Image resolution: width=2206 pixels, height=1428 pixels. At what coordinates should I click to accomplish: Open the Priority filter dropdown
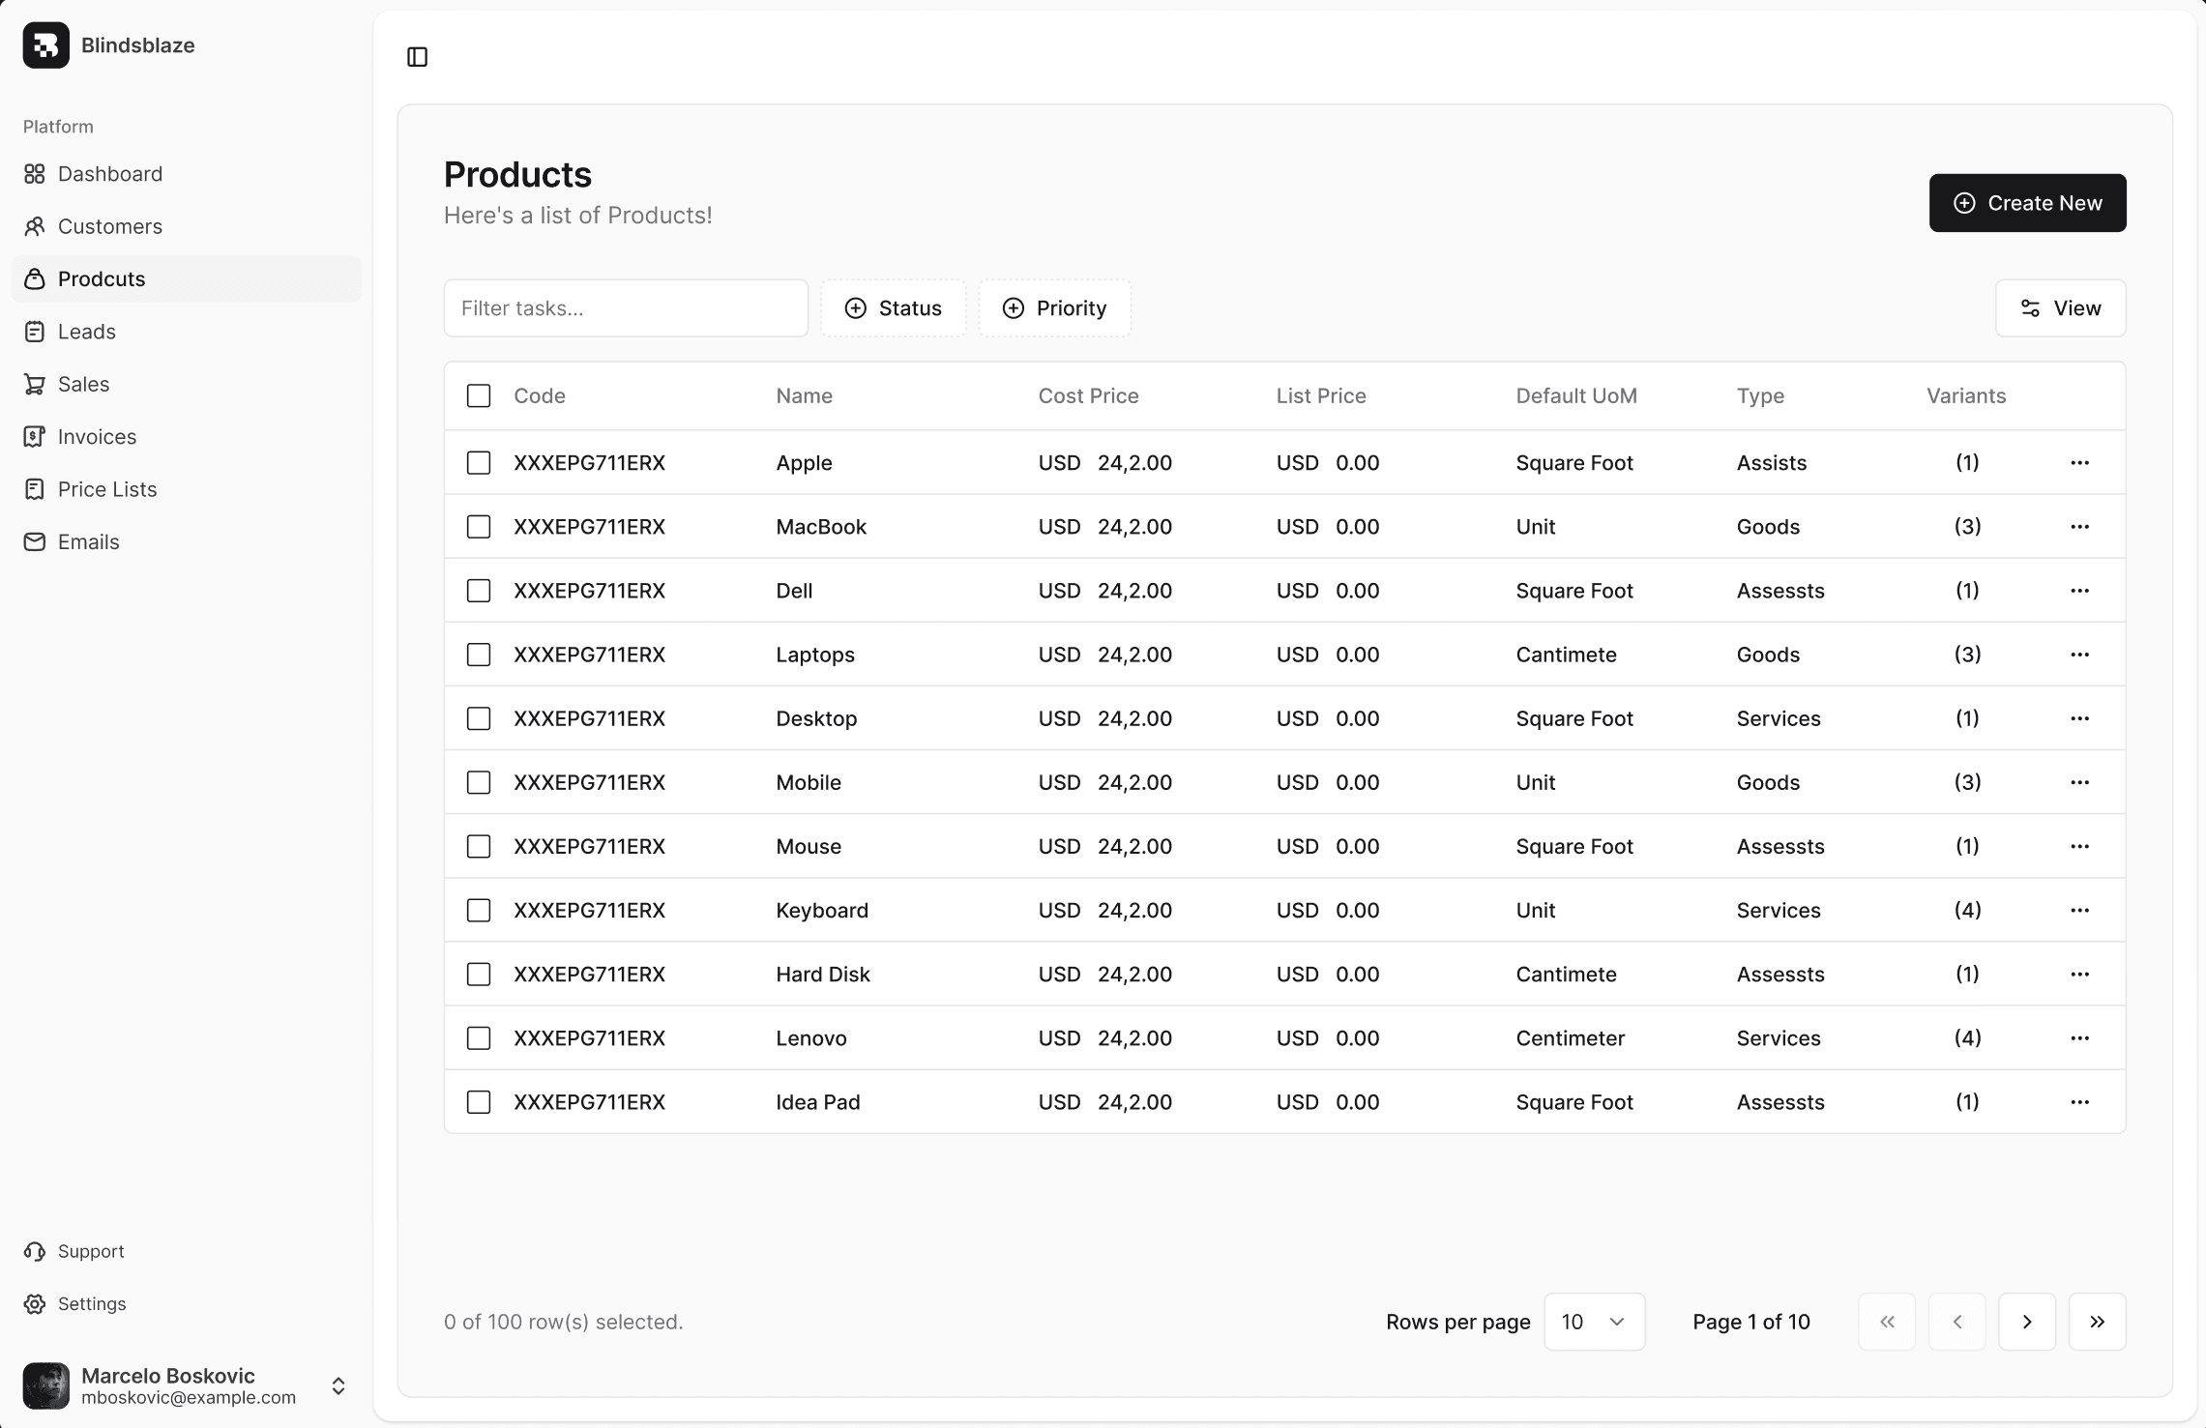pos(1055,308)
